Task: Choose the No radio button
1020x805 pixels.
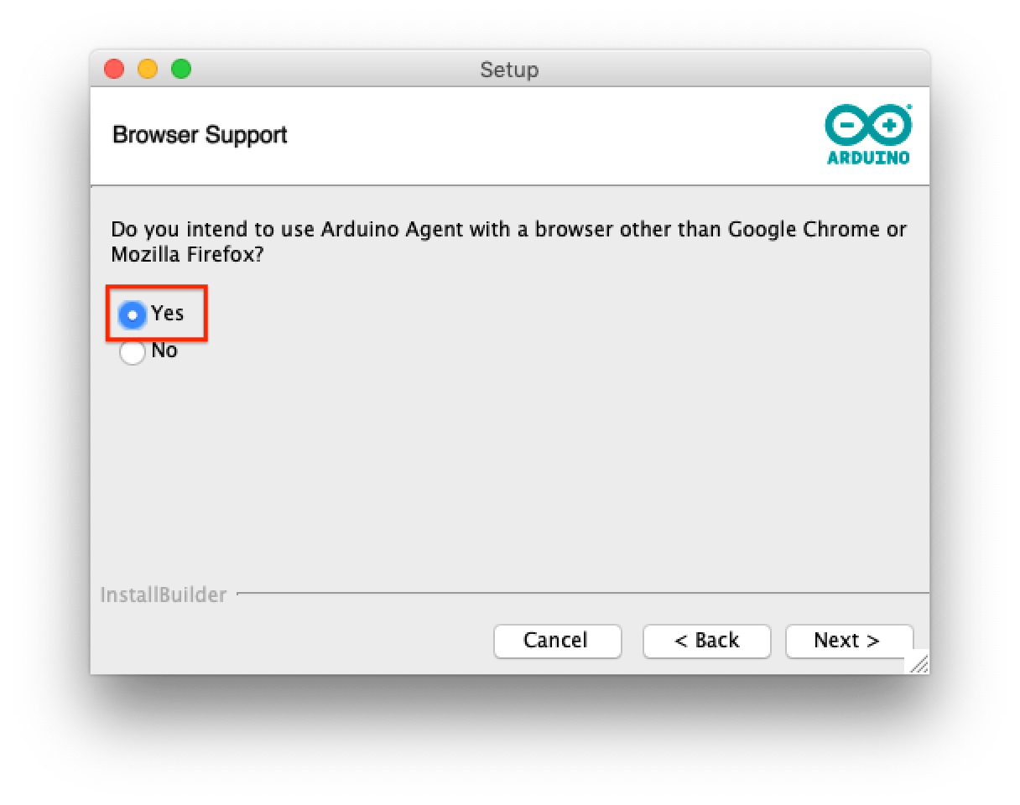Action: [x=132, y=352]
